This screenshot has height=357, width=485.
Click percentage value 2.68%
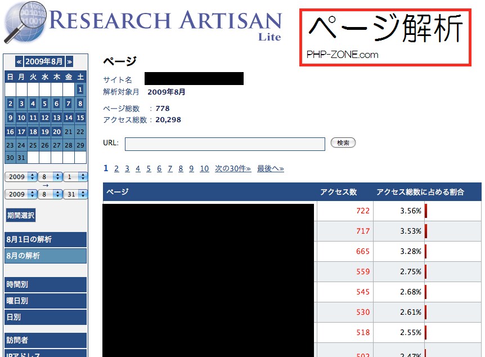point(411,292)
